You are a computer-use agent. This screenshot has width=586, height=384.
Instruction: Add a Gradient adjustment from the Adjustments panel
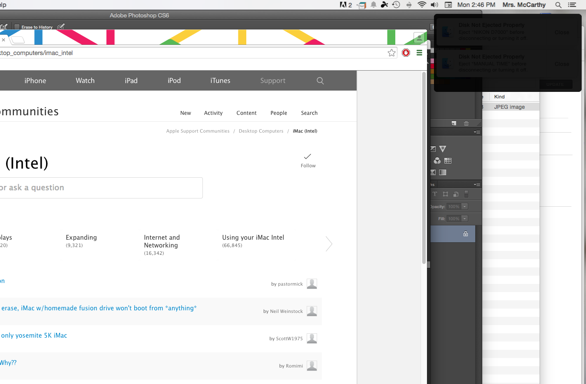click(443, 172)
